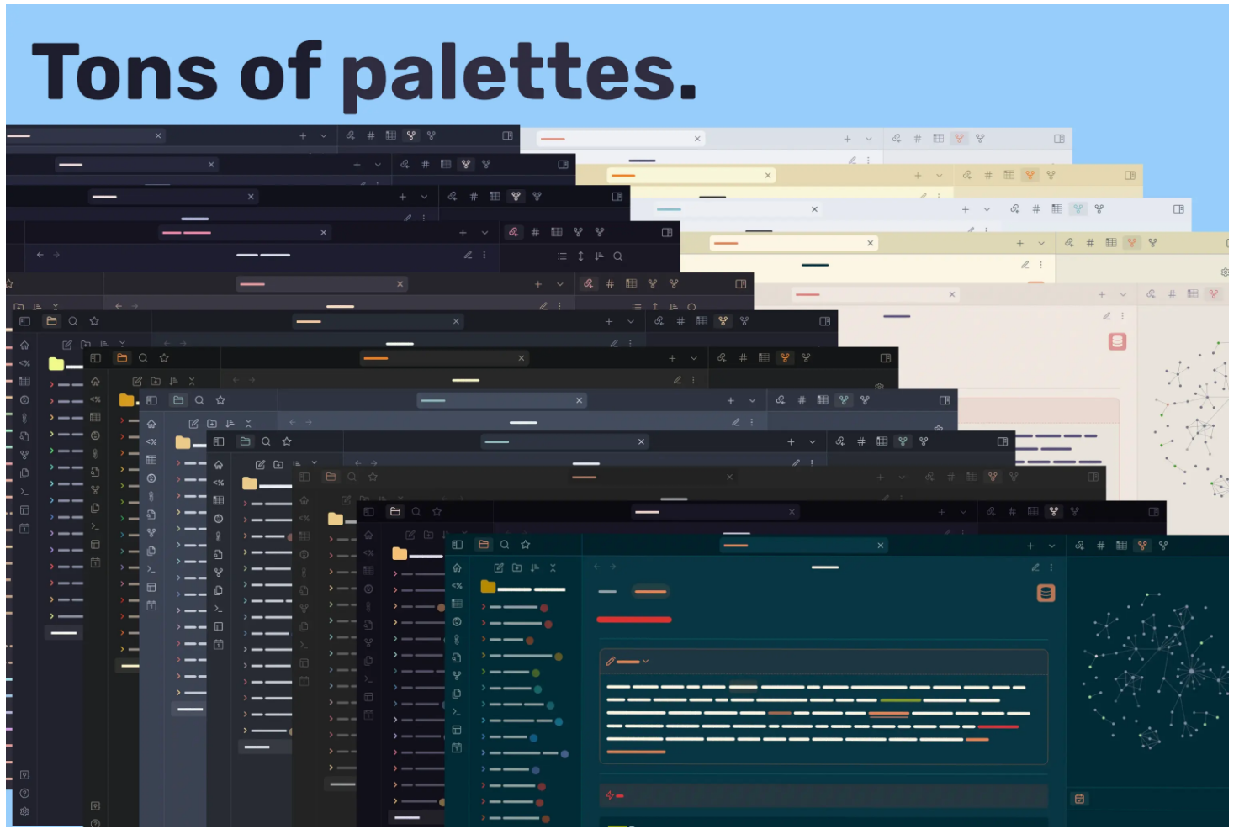The image size is (1239, 834).
Task: Click the yellow root folder in teal window
Action: pos(488,587)
